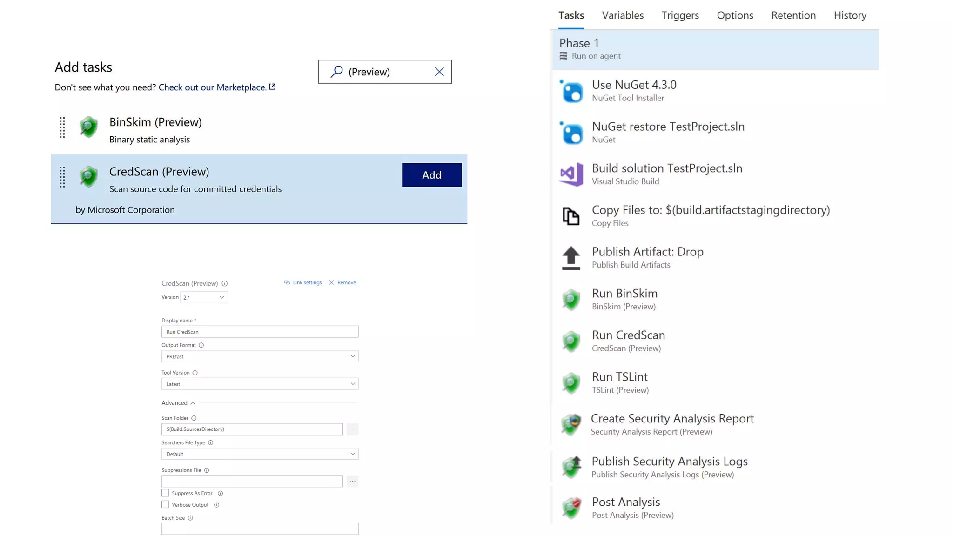Open the Version 2.* dropdown
The height and width of the screenshot is (536, 953).
[204, 297]
